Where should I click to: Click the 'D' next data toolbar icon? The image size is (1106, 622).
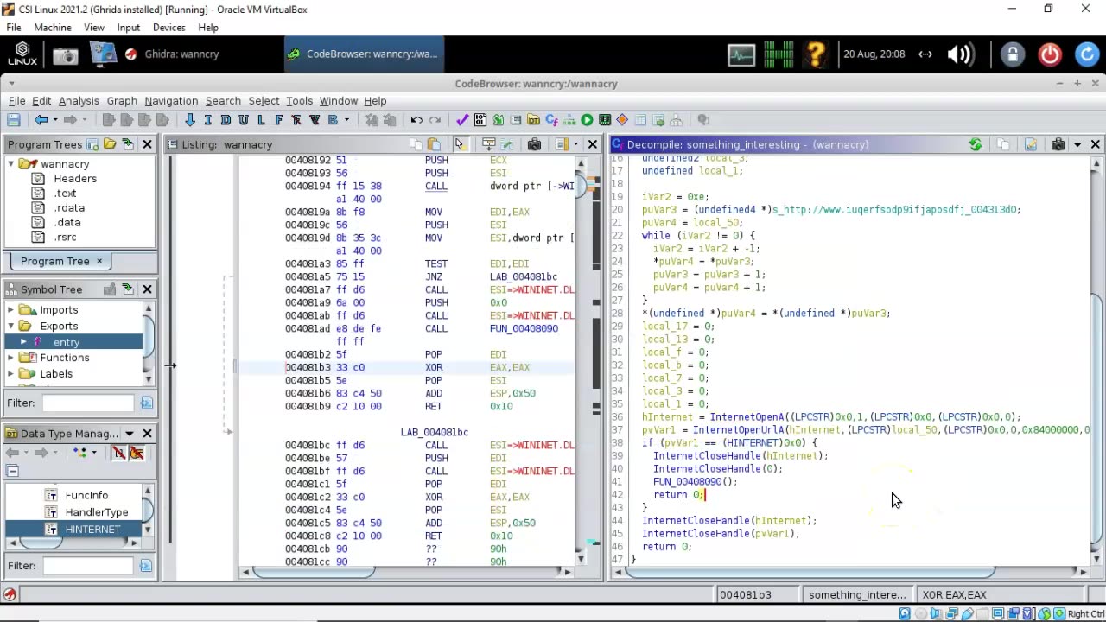(226, 120)
